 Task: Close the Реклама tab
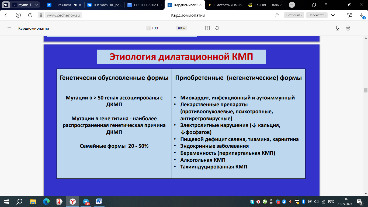[80, 5]
